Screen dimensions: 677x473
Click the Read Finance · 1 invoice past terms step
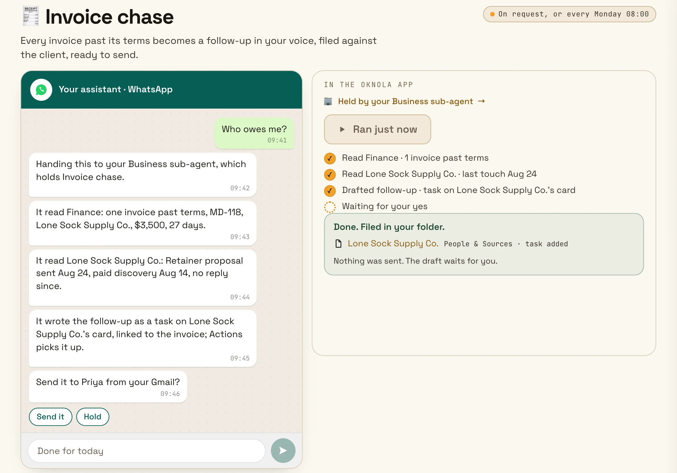coord(415,158)
